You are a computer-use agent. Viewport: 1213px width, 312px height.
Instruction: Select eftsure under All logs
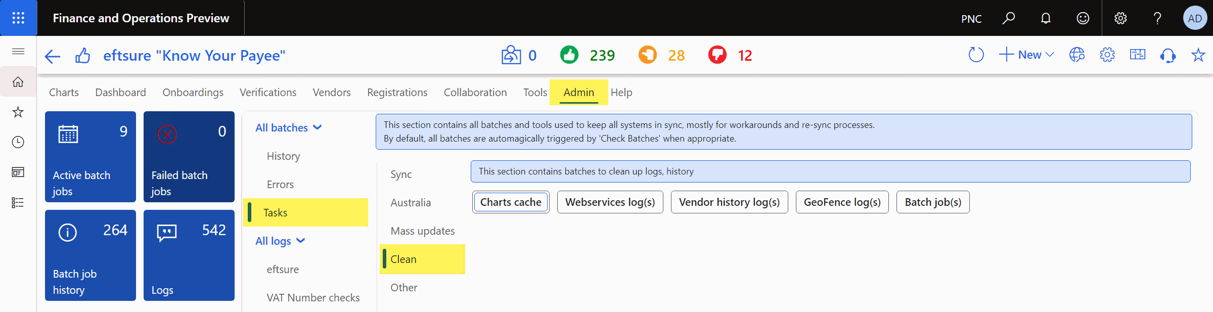pyautogui.click(x=283, y=270)
